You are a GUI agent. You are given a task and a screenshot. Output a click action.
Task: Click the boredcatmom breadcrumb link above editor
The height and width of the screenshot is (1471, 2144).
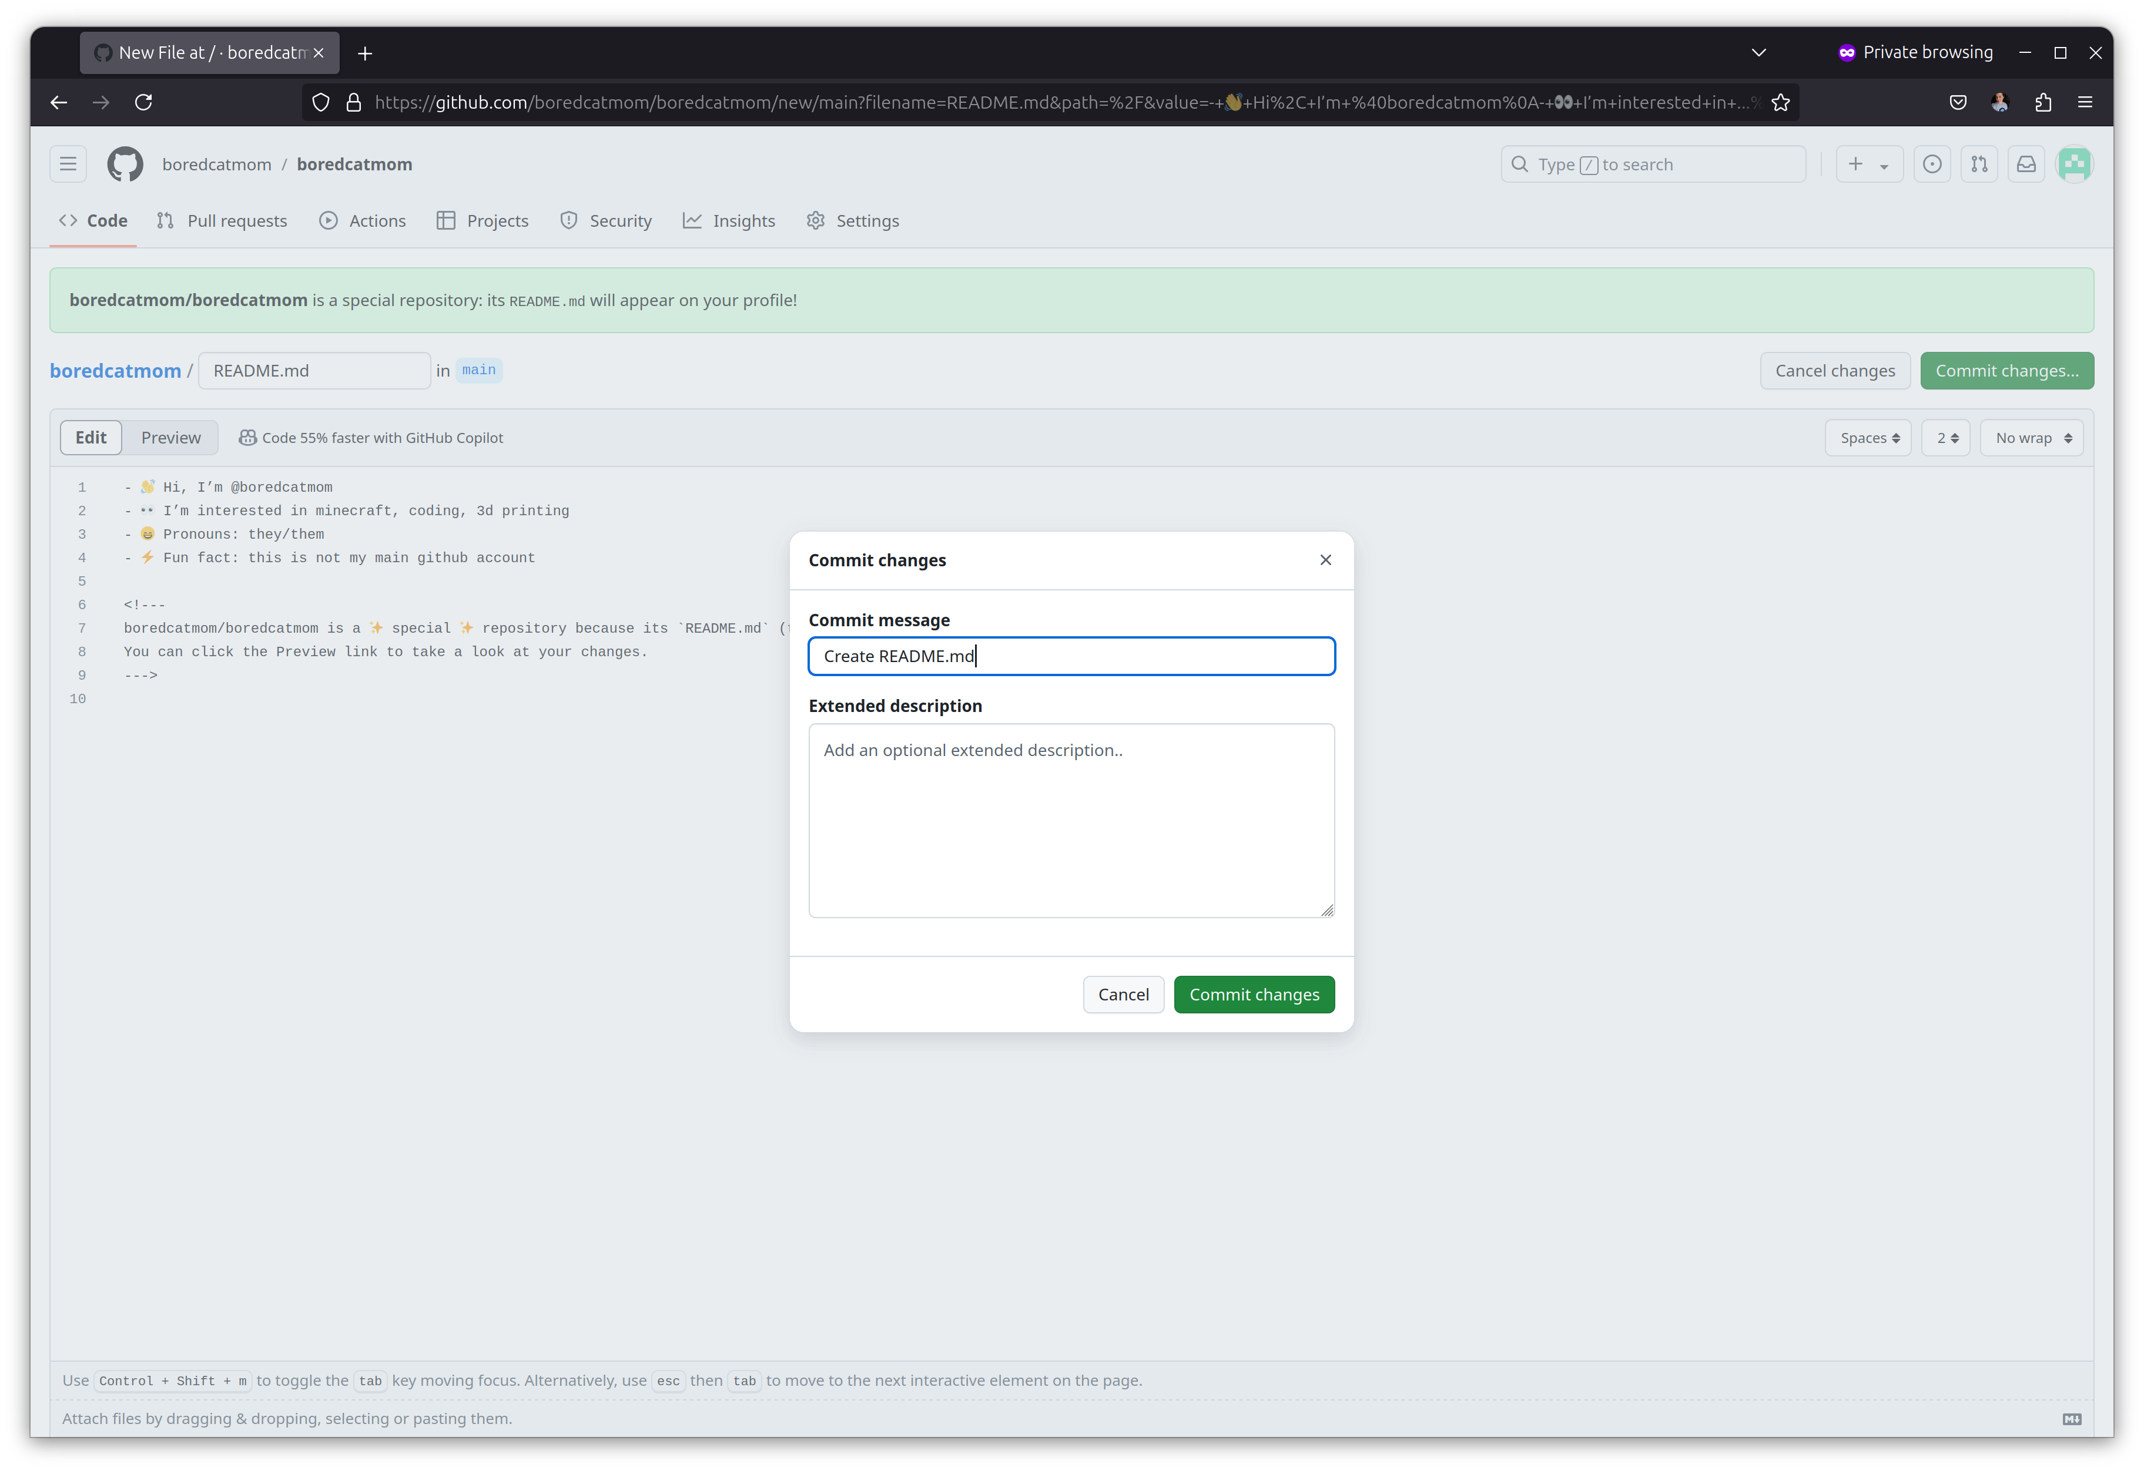click(115, 371)
